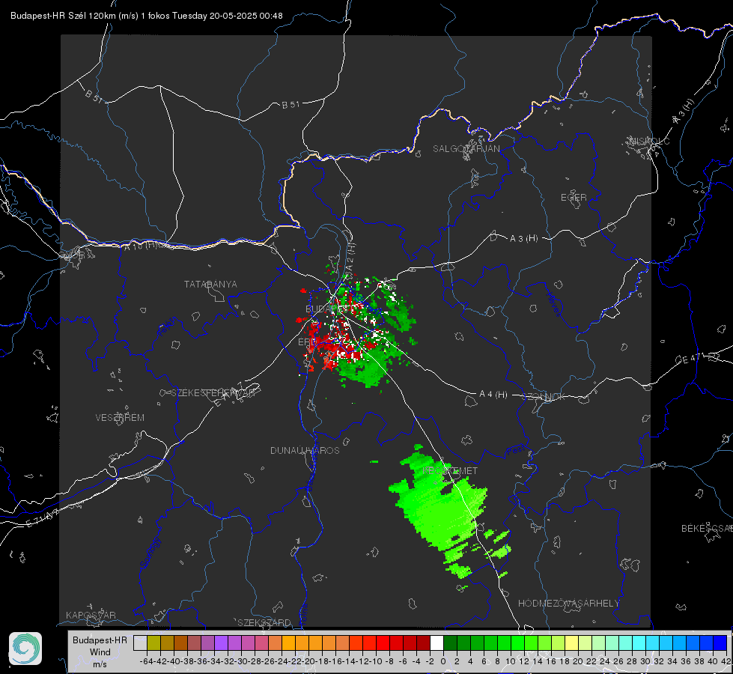The image size is (733, 674).
Task: Click the SALGOTARJAN city label
Action: click(466, 149)
